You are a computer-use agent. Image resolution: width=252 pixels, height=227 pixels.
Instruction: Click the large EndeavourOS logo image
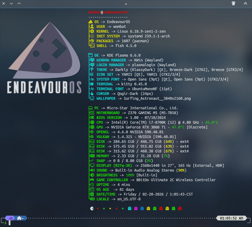pyautogui.click(x=45, y=60)
